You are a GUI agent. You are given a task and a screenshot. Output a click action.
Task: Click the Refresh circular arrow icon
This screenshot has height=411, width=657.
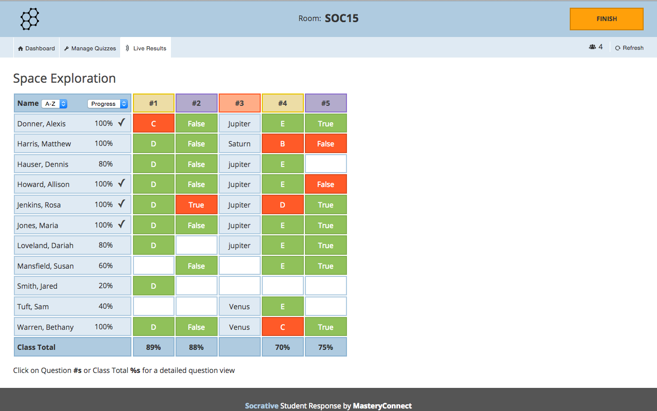[x=617, y=47]
